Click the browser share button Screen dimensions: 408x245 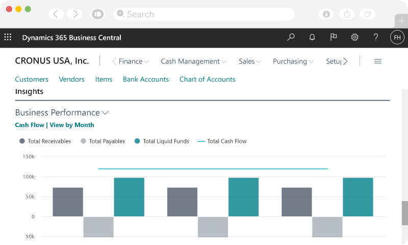tap(347, 14)
